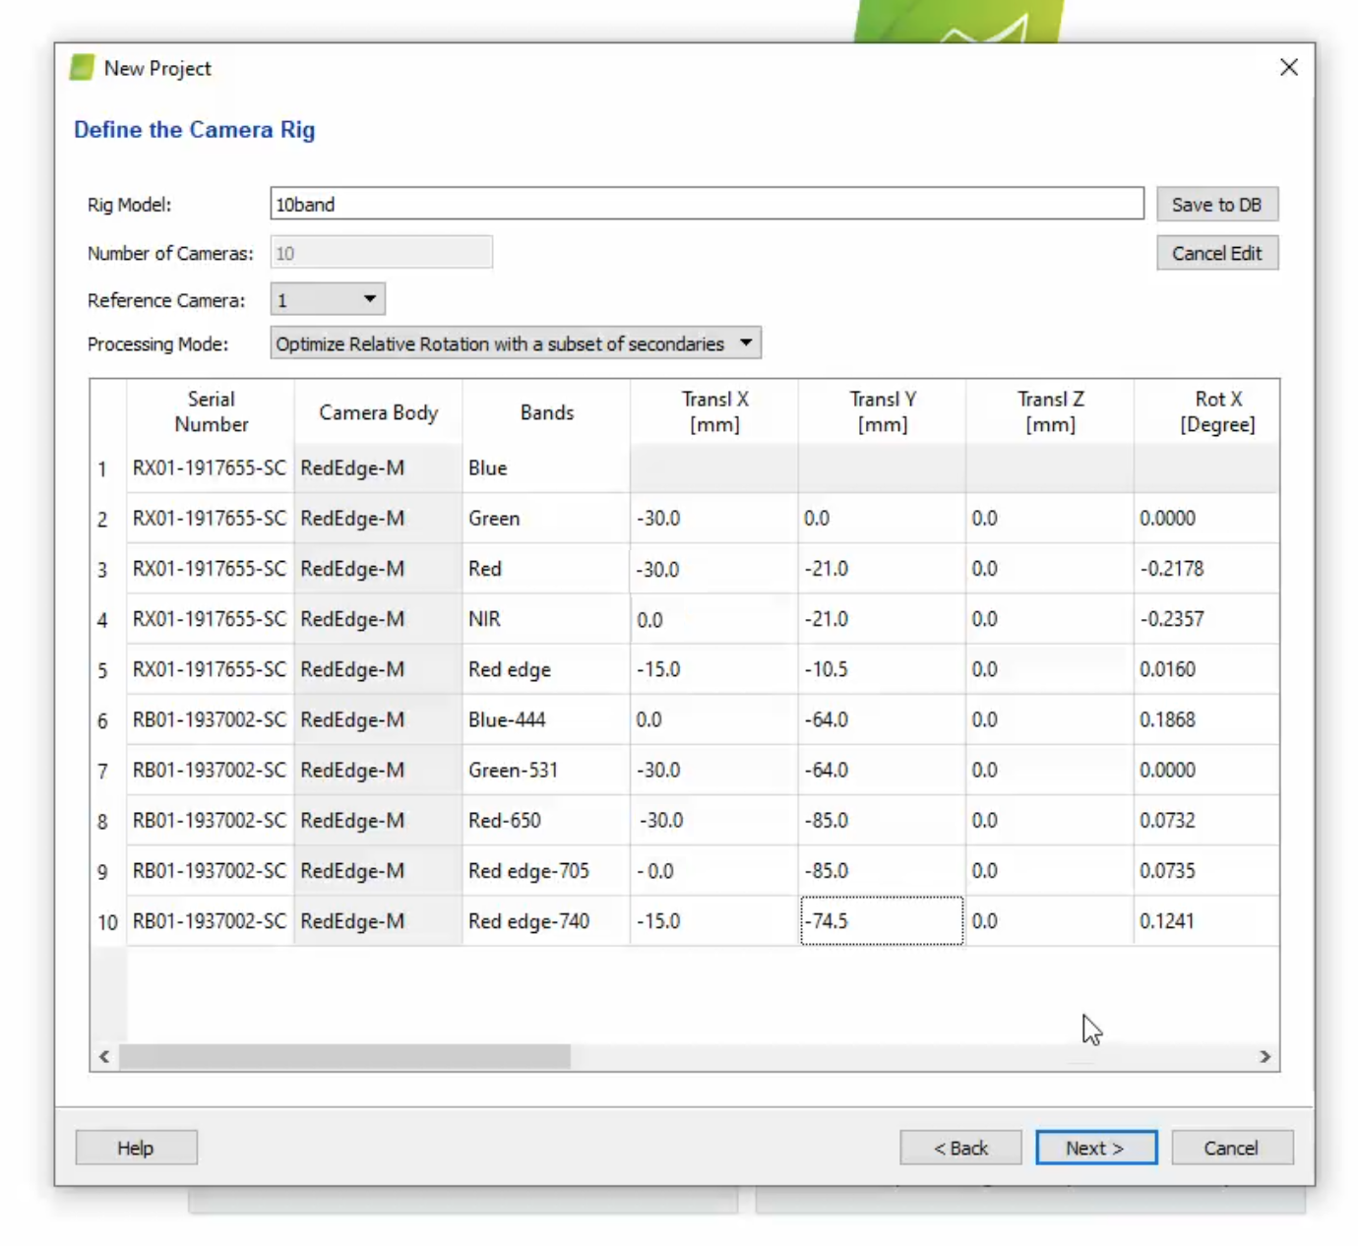Click Rot X value 0.1868 in row 6
Image resolution: width=1358 pixels, height=1246 pixels.
[x=1206, y=719]
